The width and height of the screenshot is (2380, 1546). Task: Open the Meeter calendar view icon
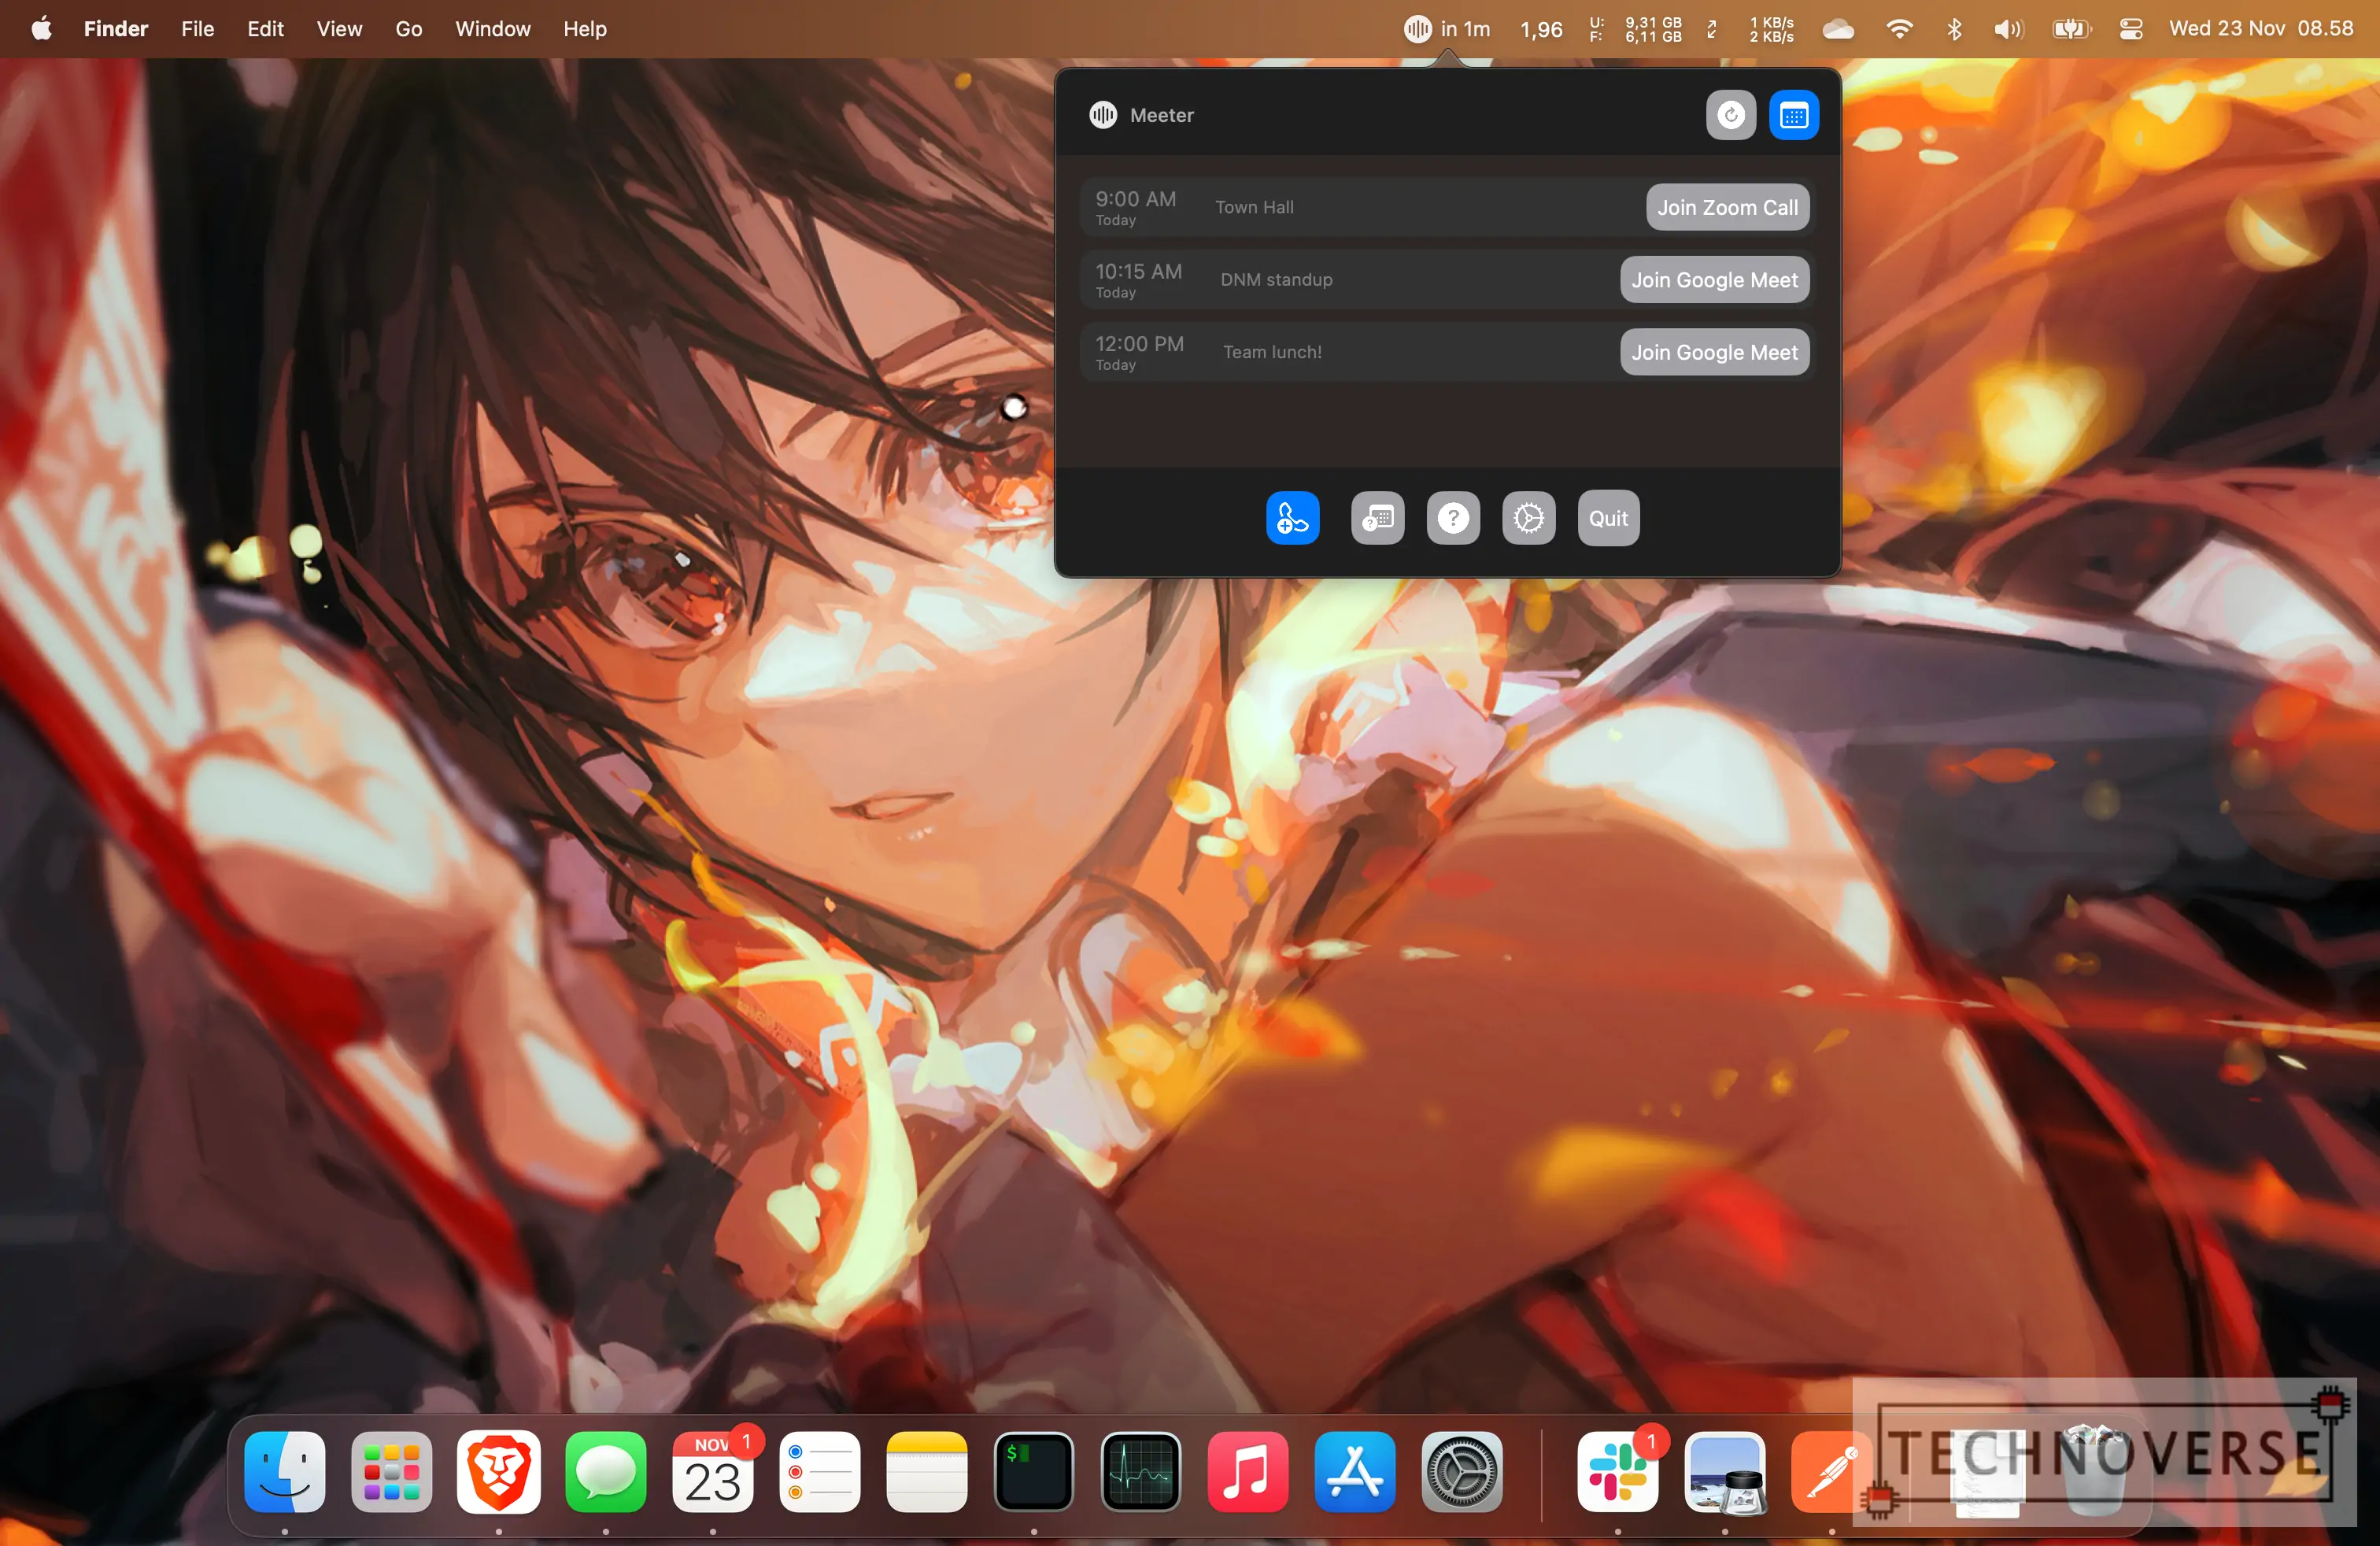pyautogui.click(x=1792, y=114)
